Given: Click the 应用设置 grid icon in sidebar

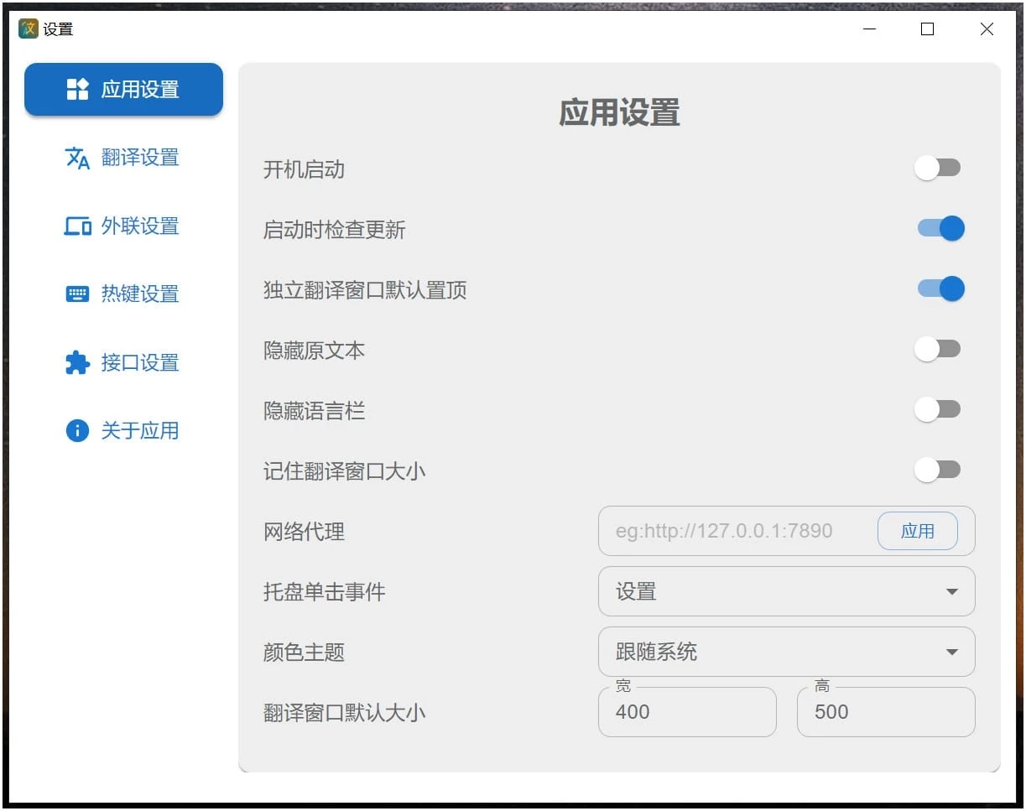Looking at the screenshot, I should pyautogui.click(x=77, y=90).
